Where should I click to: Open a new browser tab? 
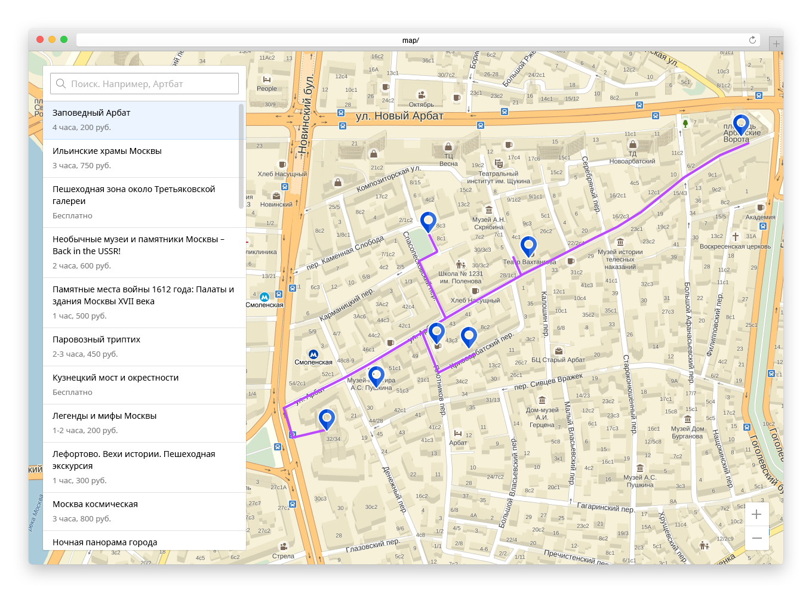point(776,44)
